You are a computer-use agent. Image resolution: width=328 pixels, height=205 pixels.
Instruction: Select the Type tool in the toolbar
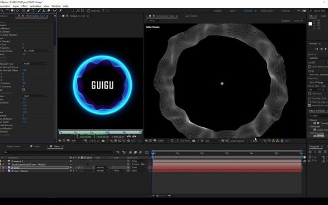(x=33, y=10)
